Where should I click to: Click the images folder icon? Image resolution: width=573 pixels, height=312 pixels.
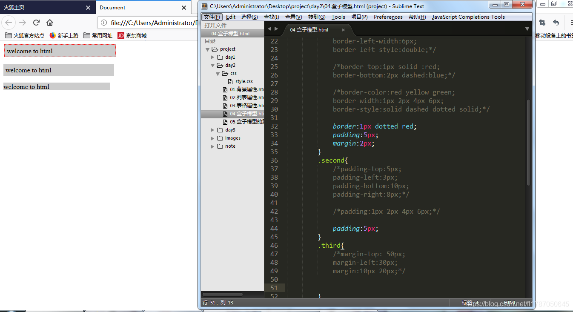(x=220, y=138)
